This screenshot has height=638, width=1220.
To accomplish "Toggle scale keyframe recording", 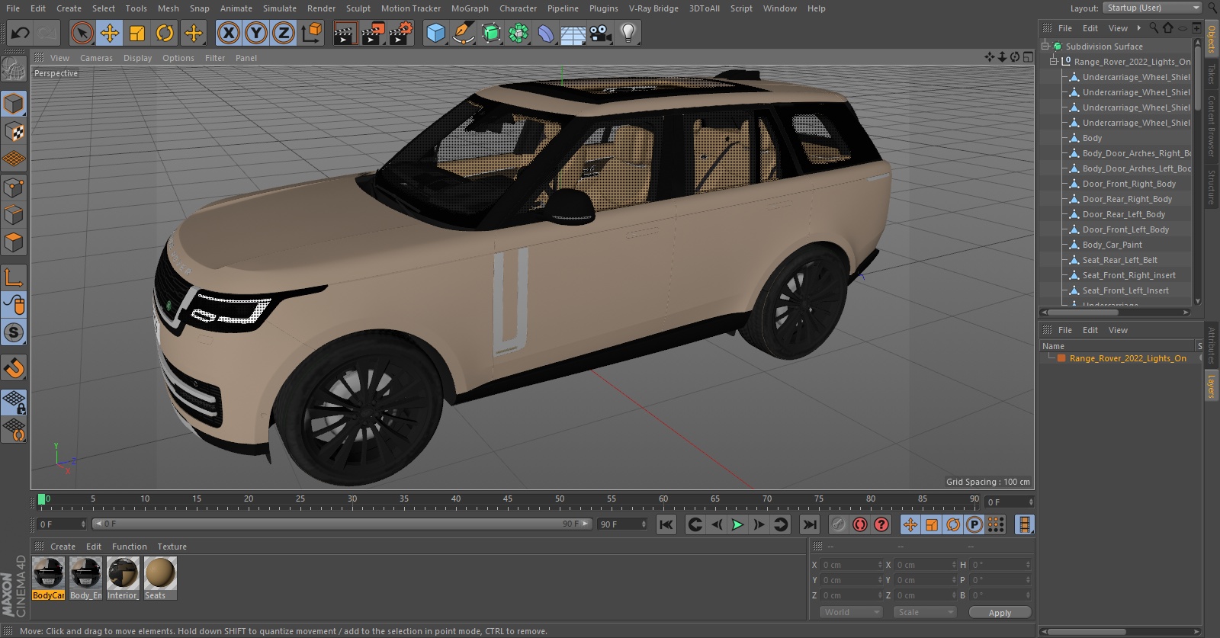I will (932, 524).
